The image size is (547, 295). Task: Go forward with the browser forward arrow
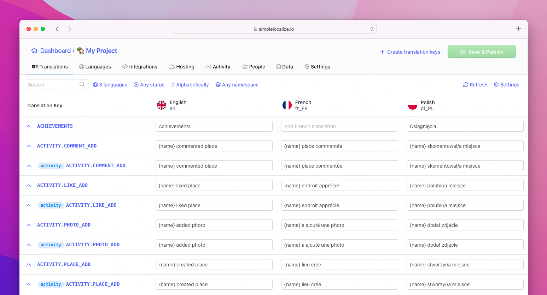pos(70,29)
